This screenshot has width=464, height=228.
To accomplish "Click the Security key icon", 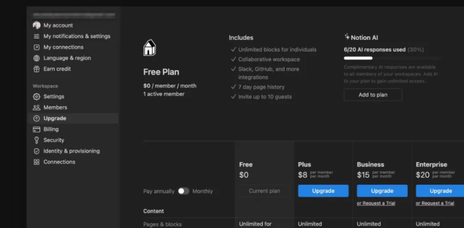I will coord(36,140).
